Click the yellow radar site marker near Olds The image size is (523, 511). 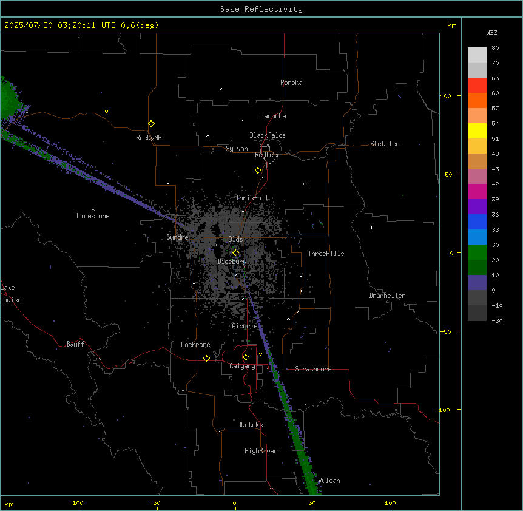(235, 253)
